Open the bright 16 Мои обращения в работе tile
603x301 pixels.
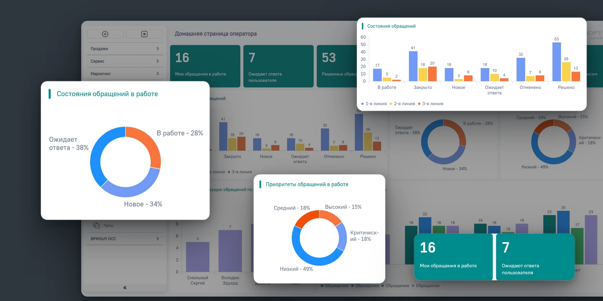pyautogui.click(x=453, y=257)
